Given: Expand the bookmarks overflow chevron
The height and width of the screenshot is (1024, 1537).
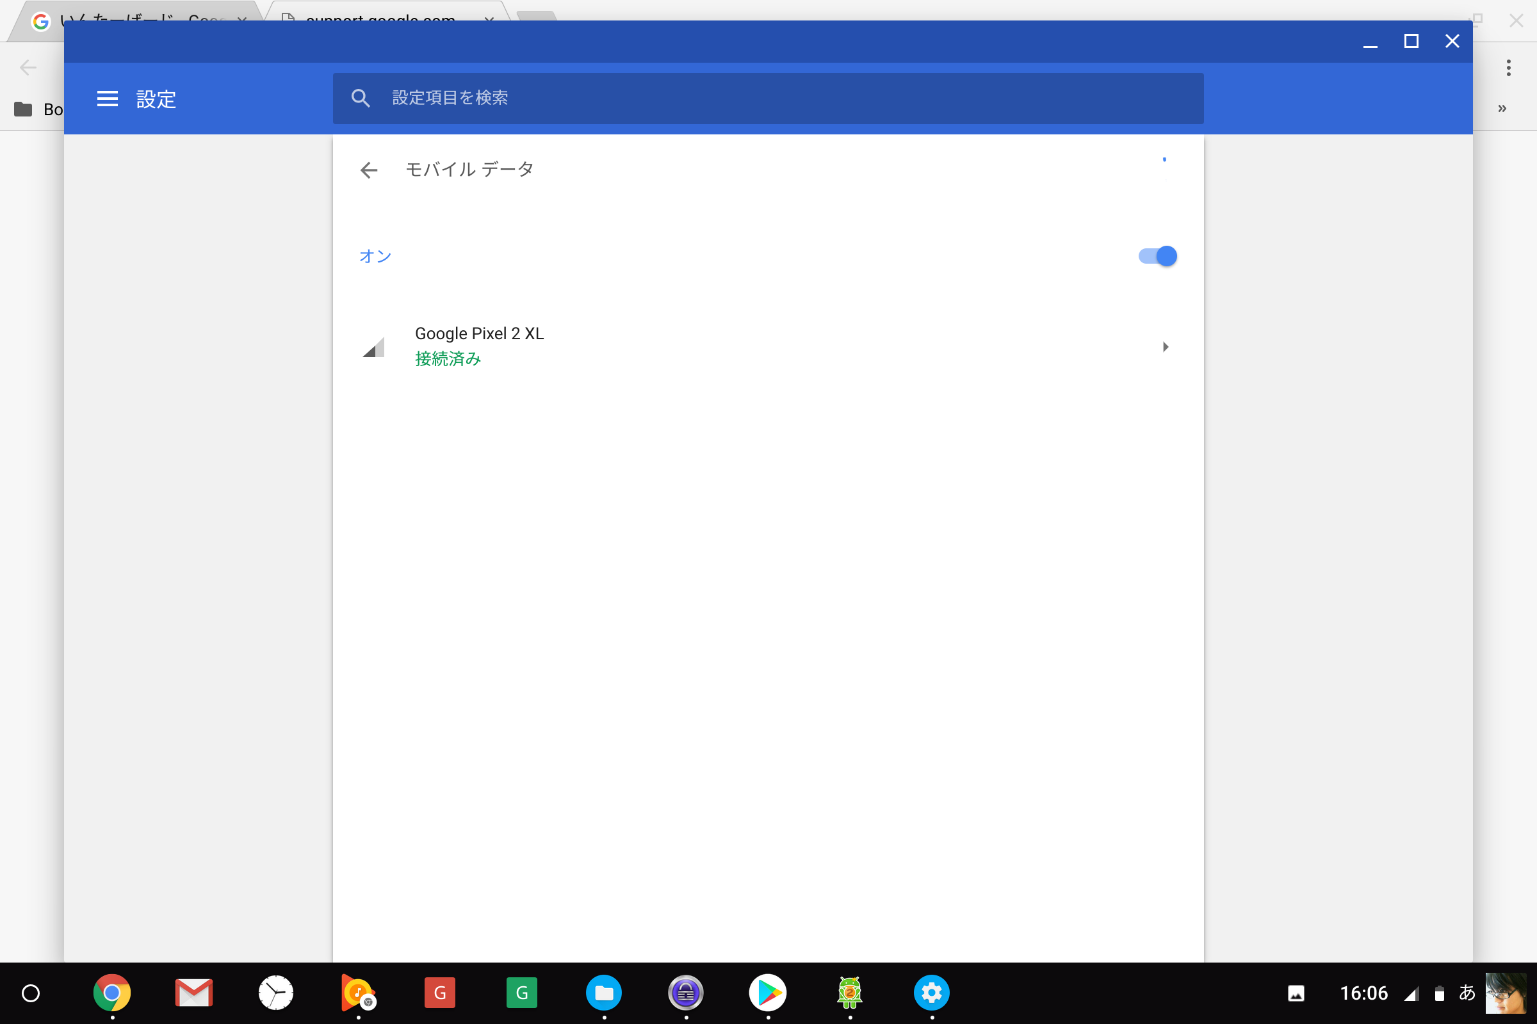Looking at the screenshot, I should [1502, 108].
